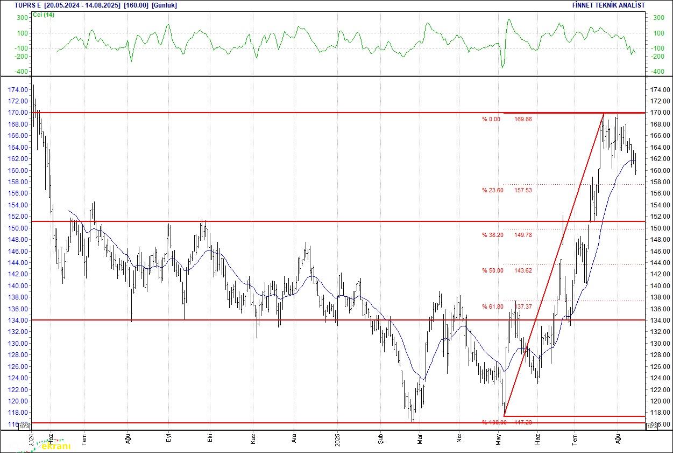The height and width of the screenshot is (453, 673).
Task: Click -200 on the right CCI scale
Action: (x=658, y=56)
